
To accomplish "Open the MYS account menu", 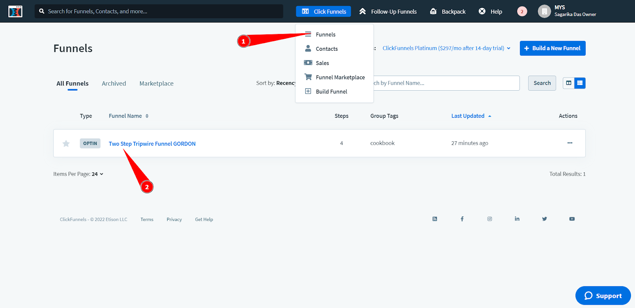I will (x=567, y=11).
